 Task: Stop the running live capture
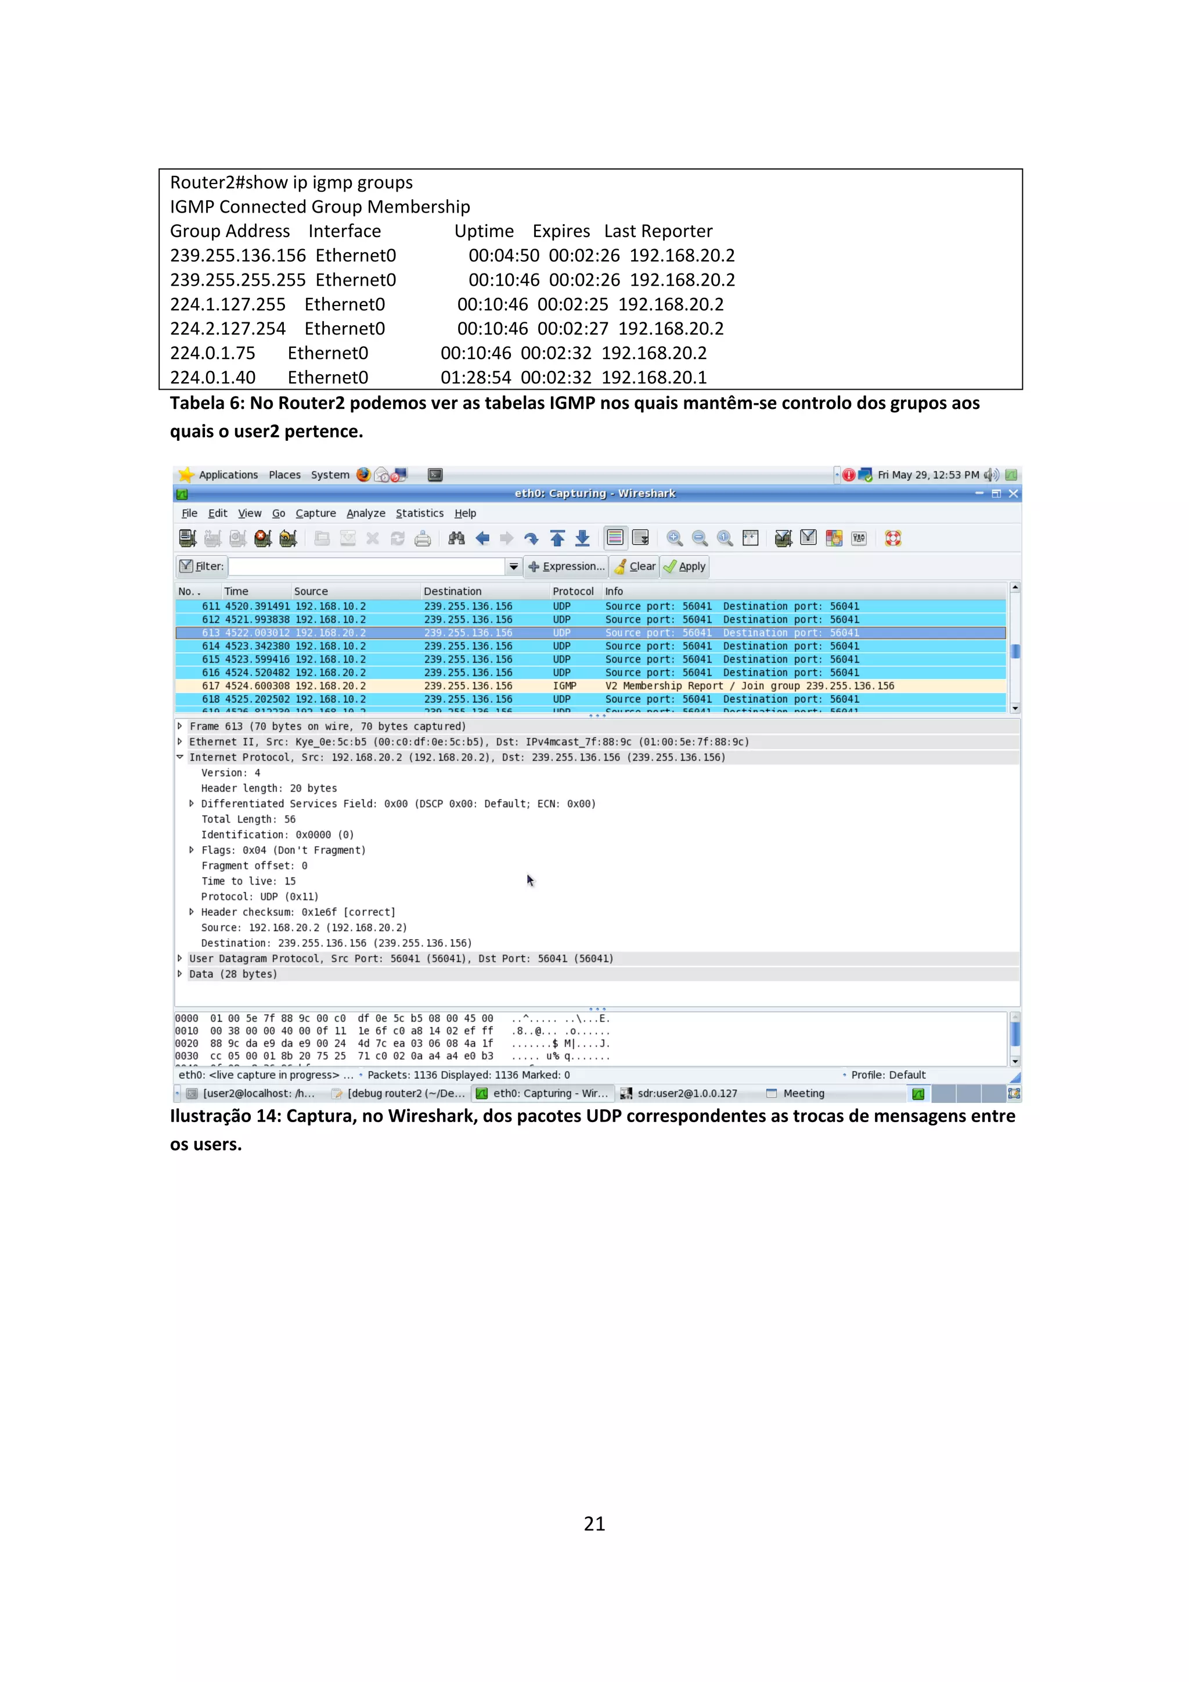click(263, 538)
